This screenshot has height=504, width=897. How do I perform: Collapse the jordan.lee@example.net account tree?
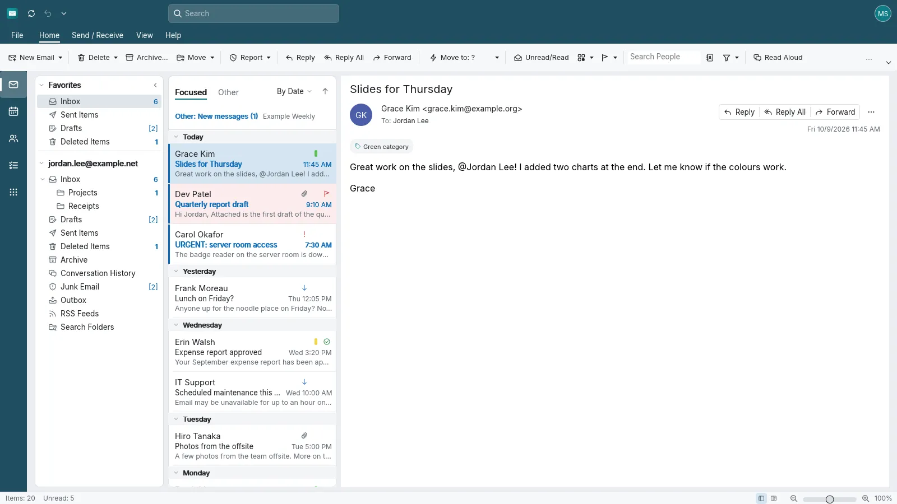(41, 164)
